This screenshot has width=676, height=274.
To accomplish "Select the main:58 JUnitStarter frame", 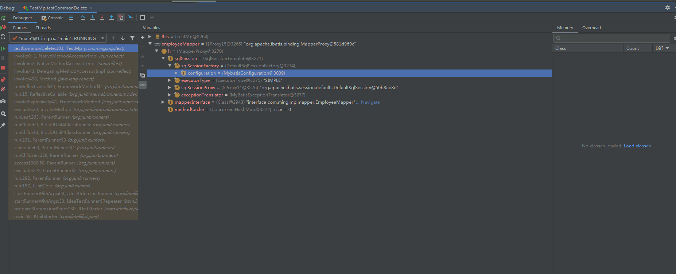I will pos(73,217).
